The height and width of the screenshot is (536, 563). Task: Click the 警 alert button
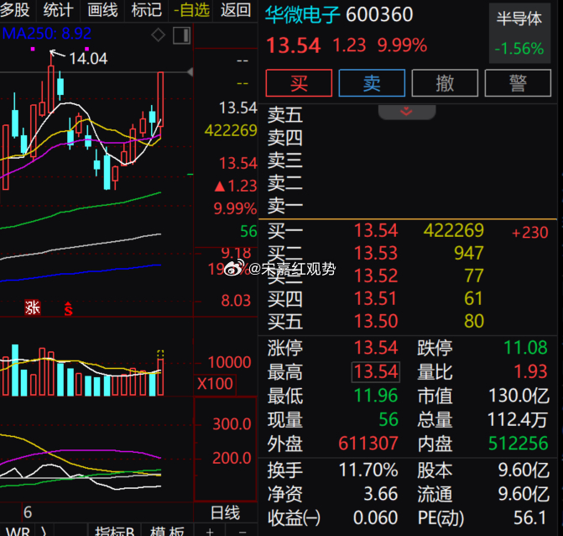pyautogui.click(x=518, y=83)
